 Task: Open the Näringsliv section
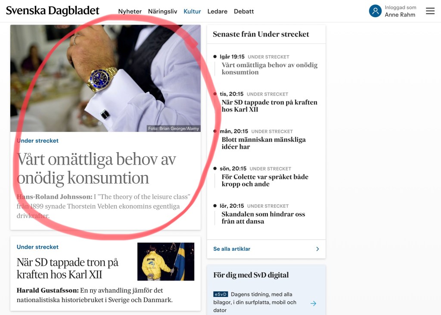[x=162, y=11]
